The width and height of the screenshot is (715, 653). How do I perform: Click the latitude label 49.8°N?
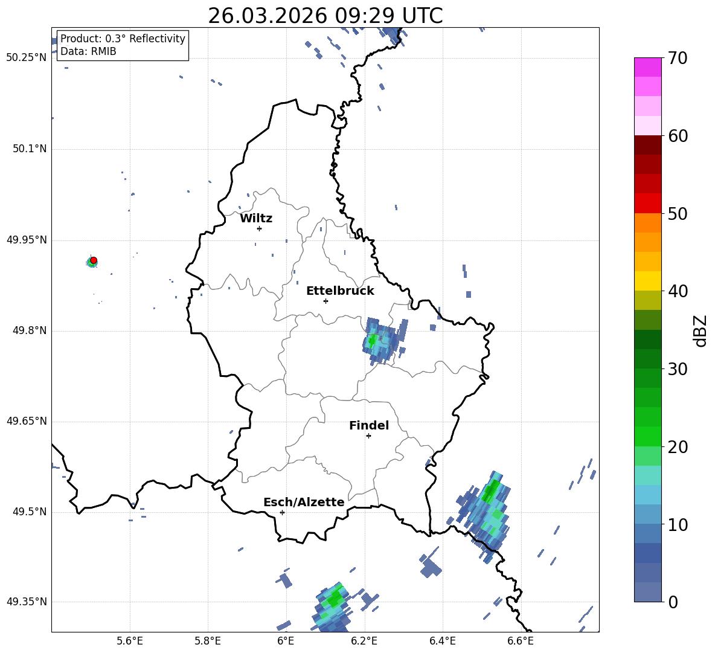[x=30, y=330]
